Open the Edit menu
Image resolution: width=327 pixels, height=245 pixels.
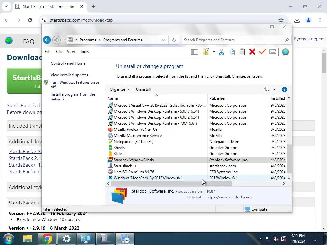(59, 52)
